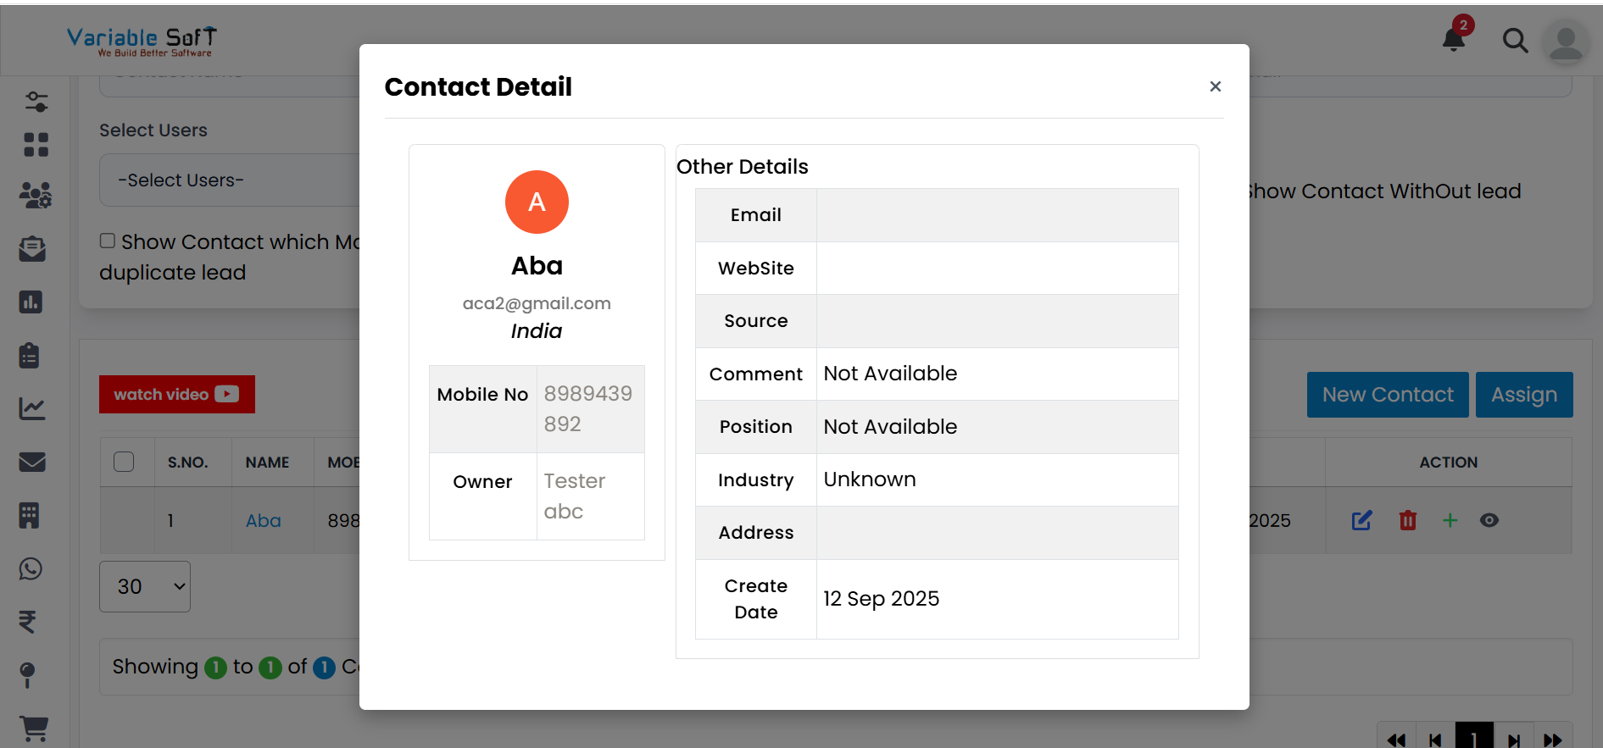This screenshot has width=1603, height=748.
Task: Open the notifications bell icon
Action: click(x=1455, y=39)
